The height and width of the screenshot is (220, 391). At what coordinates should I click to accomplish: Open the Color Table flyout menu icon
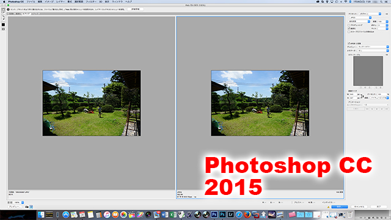pyautogui.click(x=387, y=54)
